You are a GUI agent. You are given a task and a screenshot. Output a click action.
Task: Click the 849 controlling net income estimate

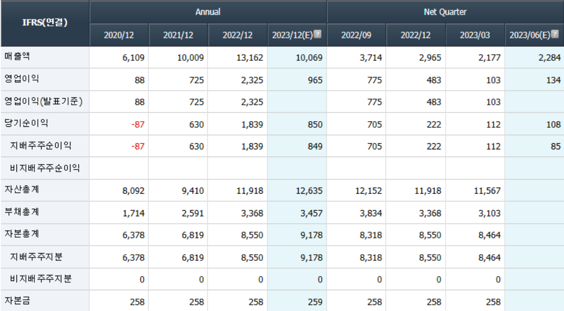(315, 146)
